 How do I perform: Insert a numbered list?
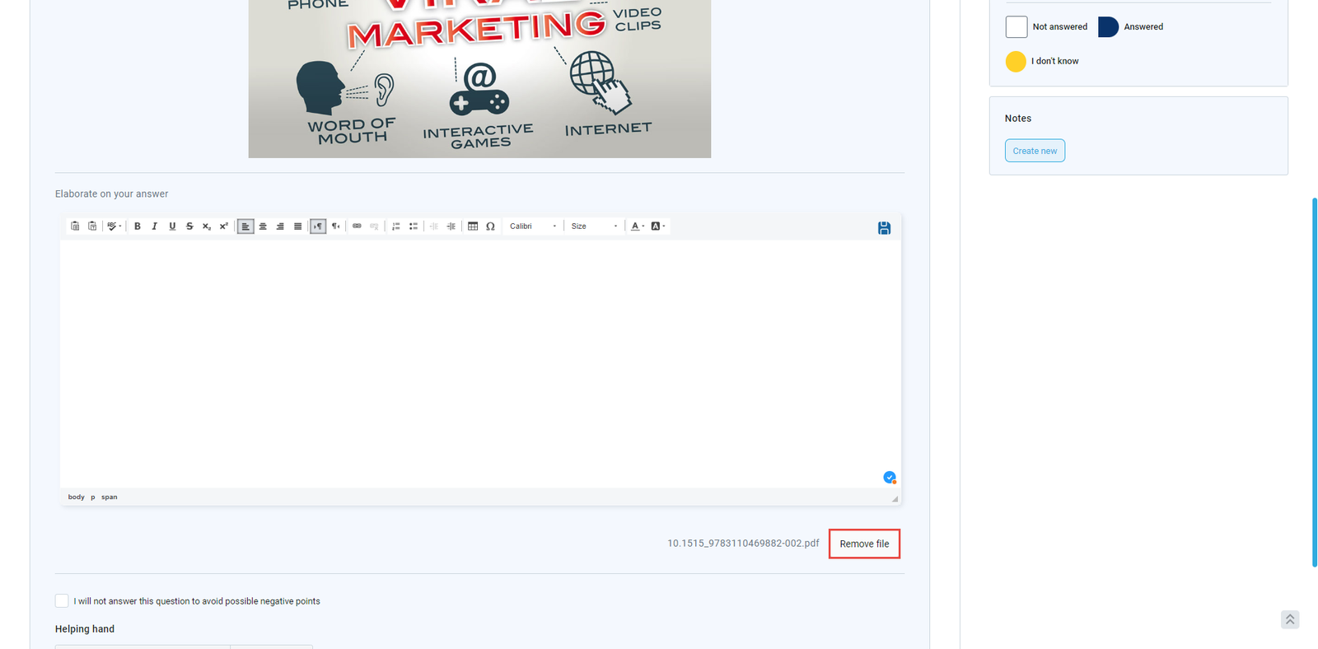[396, 226]
